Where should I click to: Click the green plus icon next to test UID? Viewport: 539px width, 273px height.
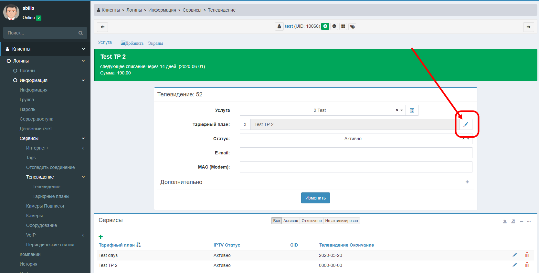(325, 26)
